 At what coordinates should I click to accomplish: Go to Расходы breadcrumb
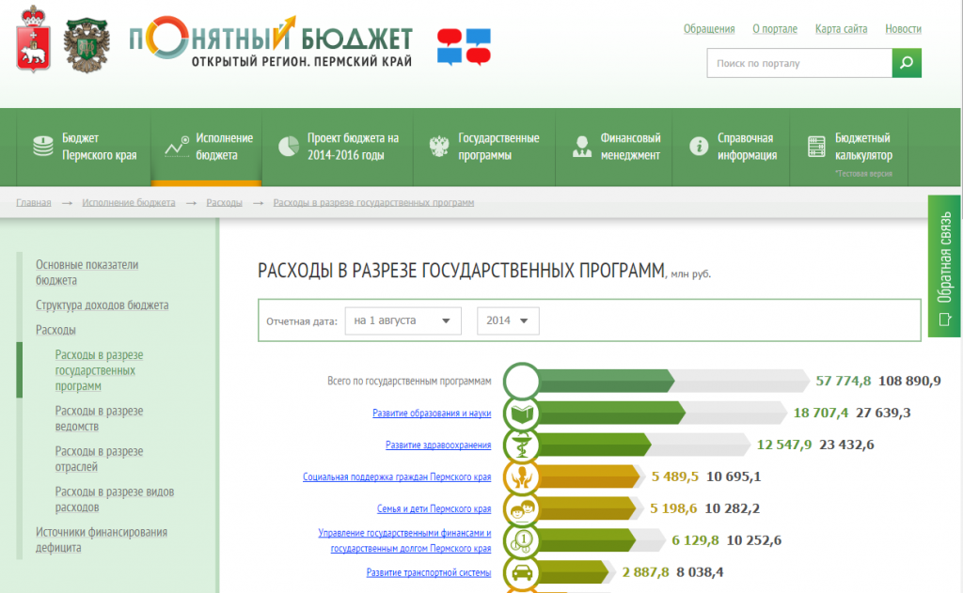[224, 203]
